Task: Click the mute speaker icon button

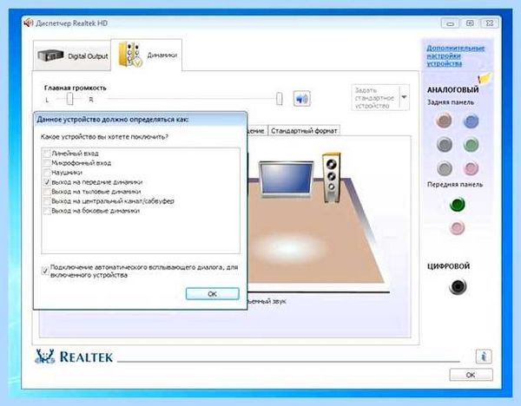Action: click(x=301, y=99)
